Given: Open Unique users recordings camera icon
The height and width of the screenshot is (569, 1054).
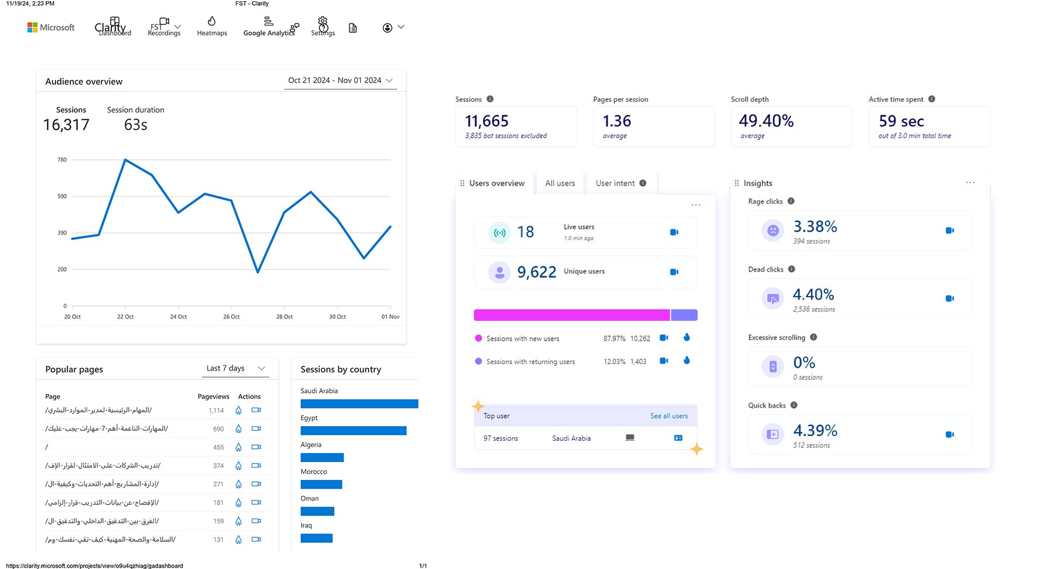Looking at the screenshot, I should pyautogui.click(x=674, y=272).
